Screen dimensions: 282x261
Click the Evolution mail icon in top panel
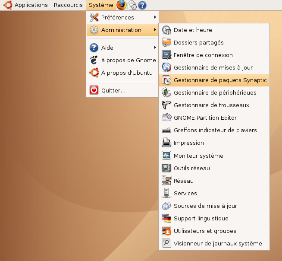pos(132,5)
